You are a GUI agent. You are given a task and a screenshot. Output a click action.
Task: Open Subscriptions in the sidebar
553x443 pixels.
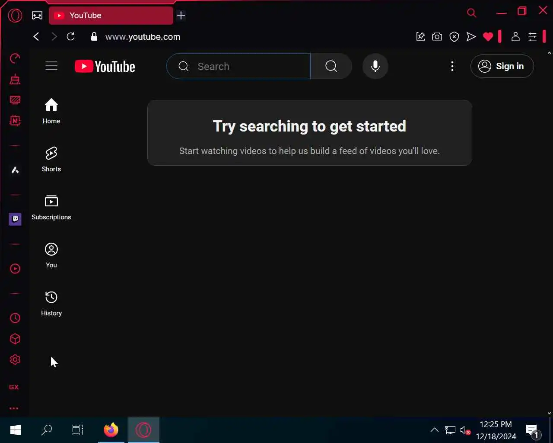pos(51,208)
